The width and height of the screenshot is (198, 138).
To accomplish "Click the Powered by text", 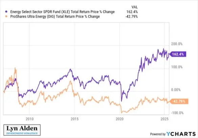I will tap(158, 134).
